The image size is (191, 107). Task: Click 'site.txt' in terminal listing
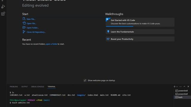127,95
